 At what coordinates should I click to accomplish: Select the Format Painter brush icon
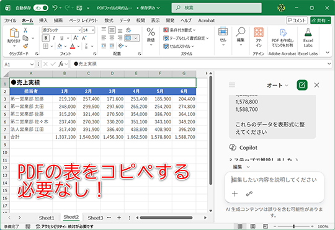[x=25, y=46]
